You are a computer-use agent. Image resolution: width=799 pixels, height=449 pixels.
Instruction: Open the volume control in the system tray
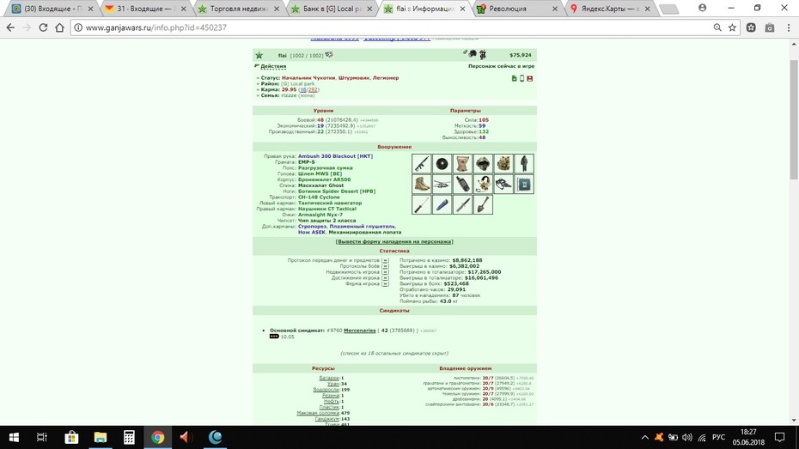pos(687,437)
